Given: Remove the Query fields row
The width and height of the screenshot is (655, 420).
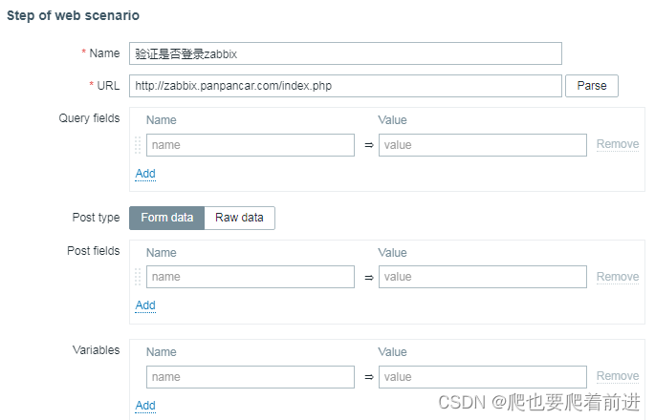Looking at the screenshot, I should [x=618, y=144].
